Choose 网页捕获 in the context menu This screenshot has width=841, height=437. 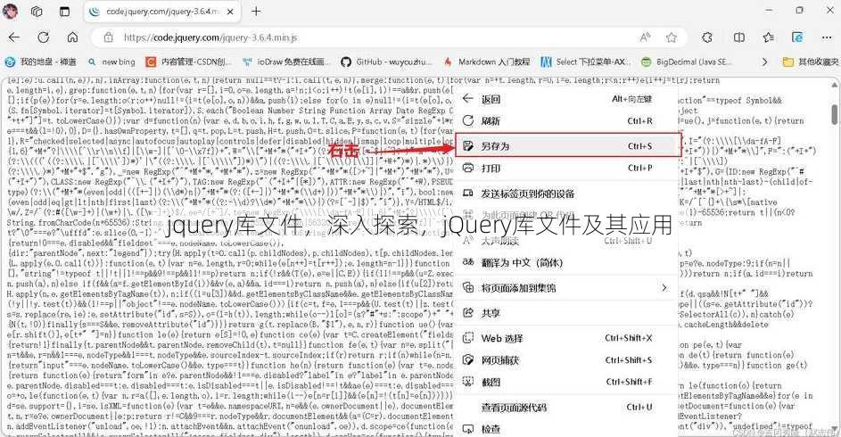coord(567,359)
